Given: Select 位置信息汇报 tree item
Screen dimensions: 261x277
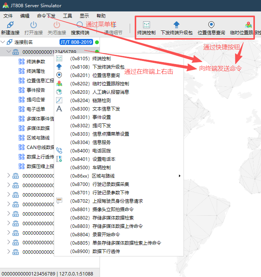Looking at the screenshot, I should (x=40, y=80).
